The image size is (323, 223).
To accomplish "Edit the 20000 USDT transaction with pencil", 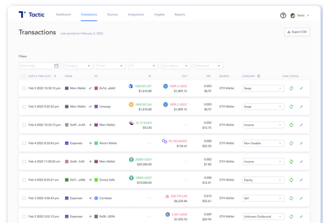I will (301, 162).
